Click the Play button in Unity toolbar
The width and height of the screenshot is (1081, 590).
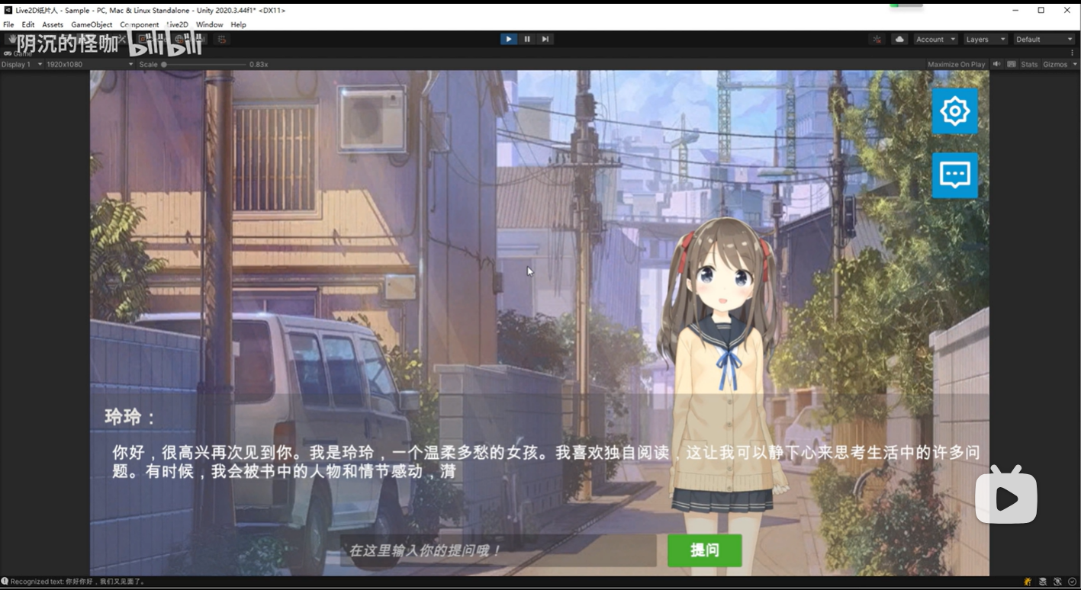tap(508, 39)
